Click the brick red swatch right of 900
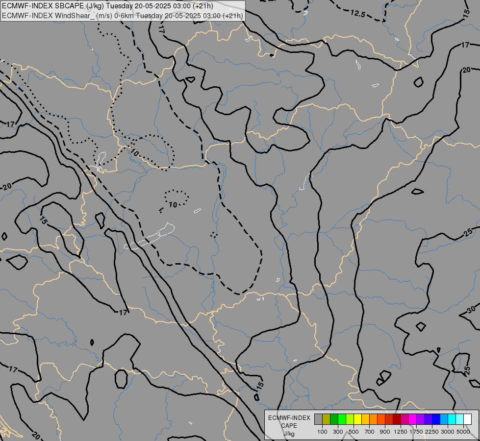The image size is (480, 441). 389,419
